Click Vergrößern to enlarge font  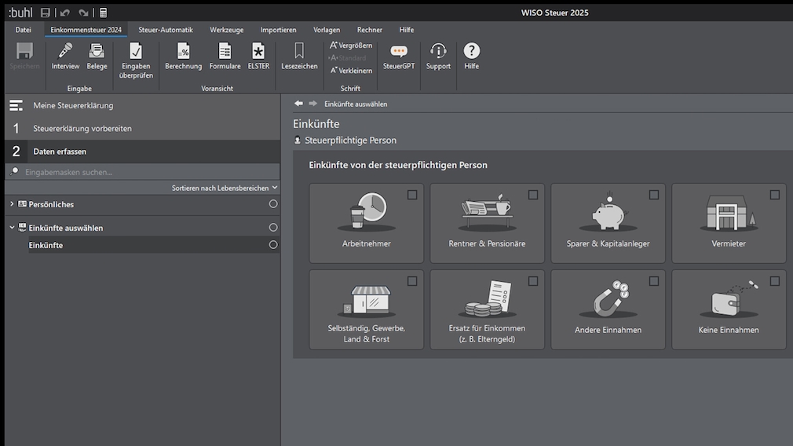coord(351,46)
